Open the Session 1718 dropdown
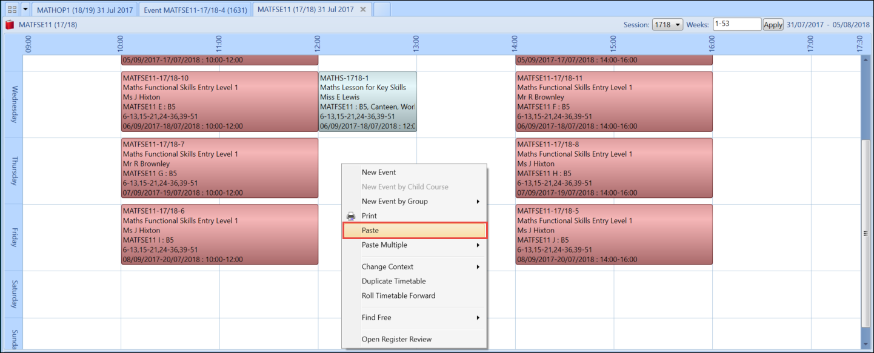The height and width of the screenshot is (353, 874). click(x=667, y=25)
